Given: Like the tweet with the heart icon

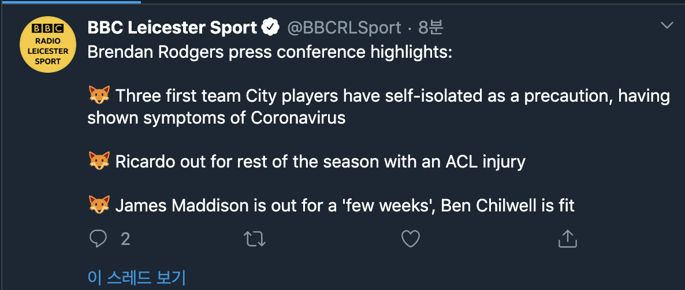Looking at the screenshot, I should (411, 239).
